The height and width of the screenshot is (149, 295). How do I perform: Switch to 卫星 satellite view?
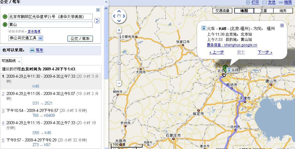pos(263,11)
